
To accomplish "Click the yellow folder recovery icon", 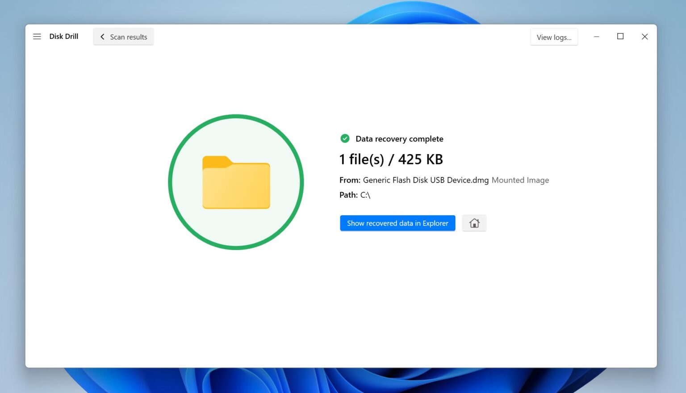I will 236,183.
